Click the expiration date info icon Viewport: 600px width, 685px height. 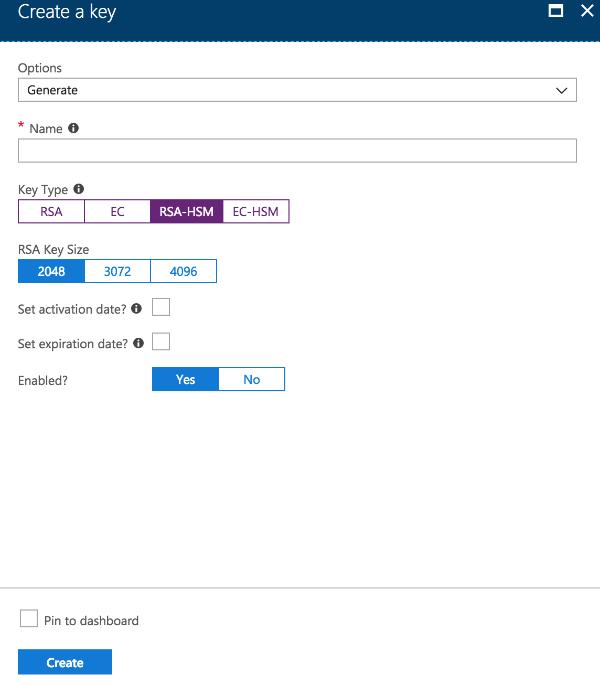[138, 343]
